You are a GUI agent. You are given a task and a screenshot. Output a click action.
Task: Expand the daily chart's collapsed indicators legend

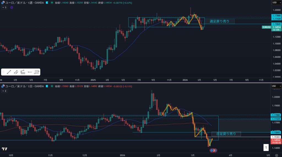click(x=4, y=91)
